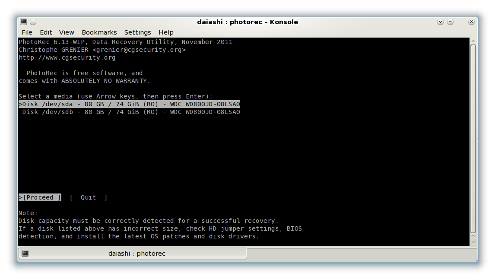Click the PhotoRec 6.13-WIP version line
This screenshot has width=495, height=279.
(125, 42)
